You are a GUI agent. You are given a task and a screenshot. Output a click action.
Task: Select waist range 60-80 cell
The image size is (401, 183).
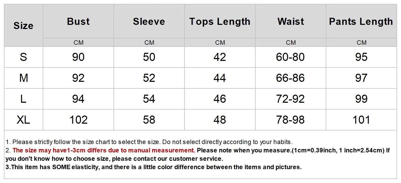pos(290,57)
